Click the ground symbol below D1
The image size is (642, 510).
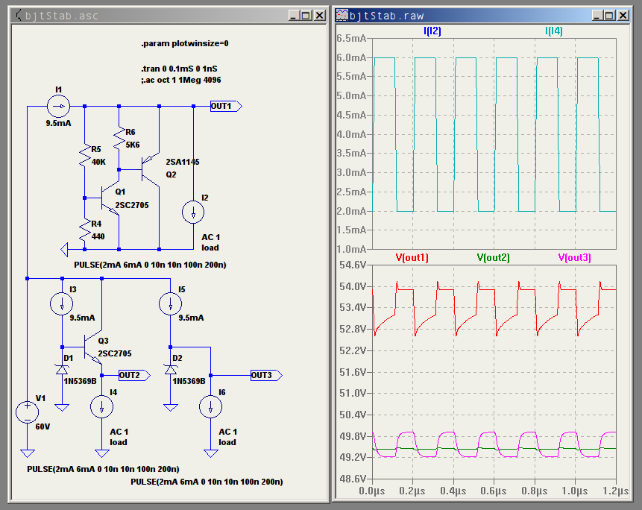tap(62, 407)
